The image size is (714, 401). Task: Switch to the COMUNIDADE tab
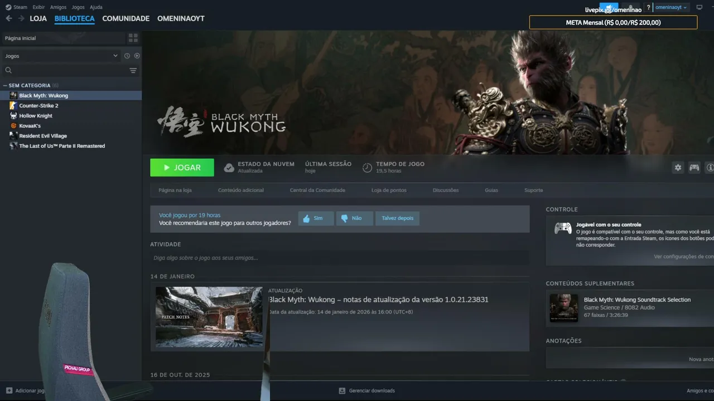coord(126,18)
